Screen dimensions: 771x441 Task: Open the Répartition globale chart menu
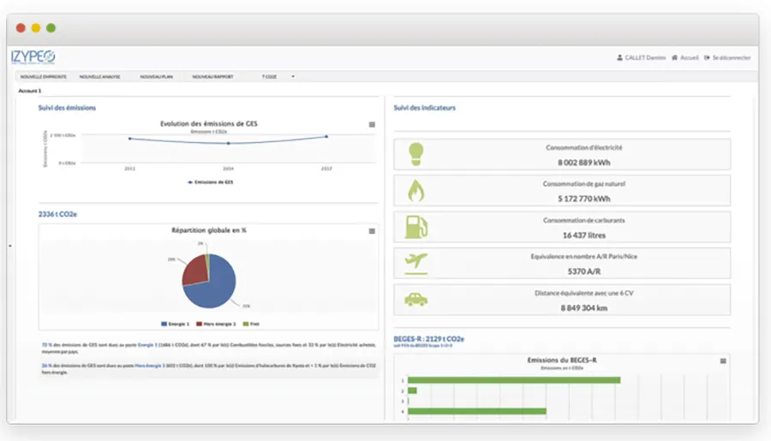pyautogui.click(x=372, y=230)
